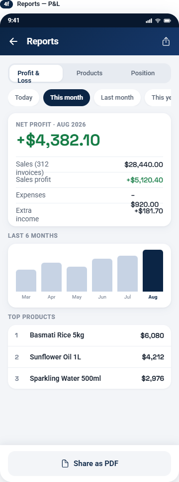The height and width of the screenshot is (482, 179).
Task: Tap the LAST 6 MONTHS heading
Action: click(x=33, y=236)
